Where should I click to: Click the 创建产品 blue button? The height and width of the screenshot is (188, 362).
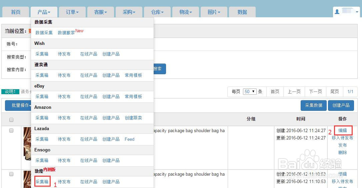coord(341,106)
